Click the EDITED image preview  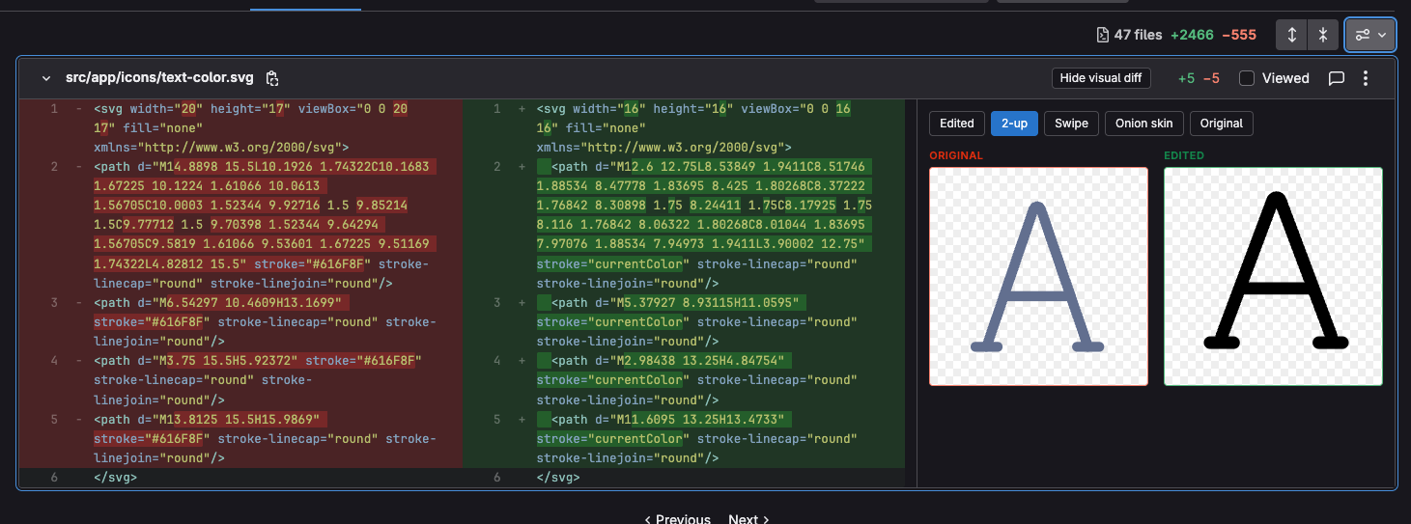(1273, 276)
